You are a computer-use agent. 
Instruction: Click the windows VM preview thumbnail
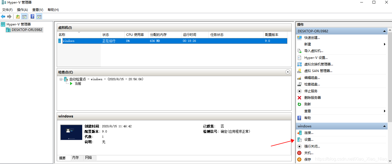coord(71,132)
